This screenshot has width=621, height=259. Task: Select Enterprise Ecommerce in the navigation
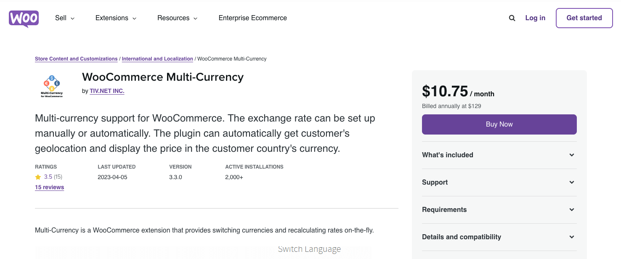coord(252,18)
